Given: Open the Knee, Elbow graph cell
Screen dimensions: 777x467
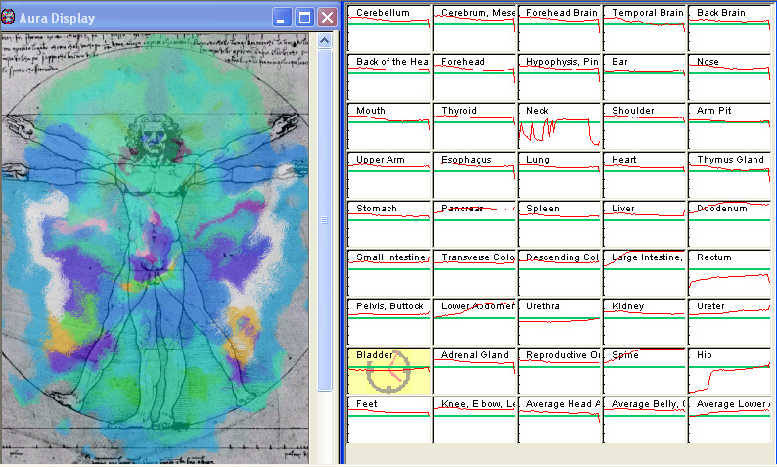Looking at the screenshot, I should [x=475, y=420].
